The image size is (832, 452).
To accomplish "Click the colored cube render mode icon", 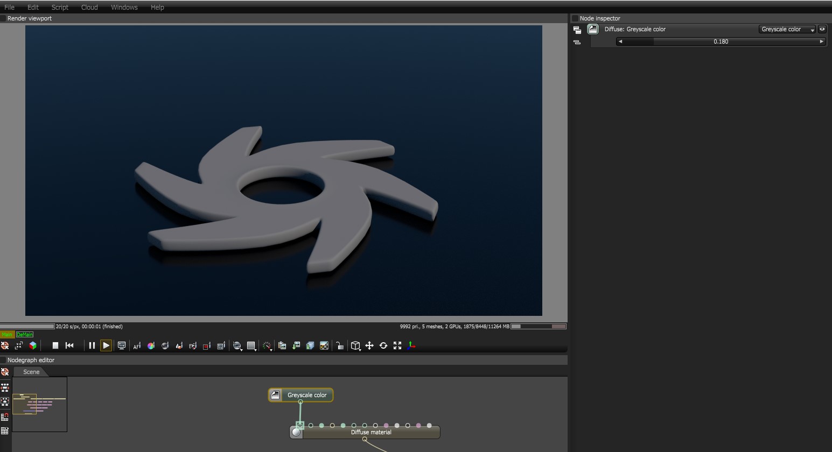I will tap(33, 345).
